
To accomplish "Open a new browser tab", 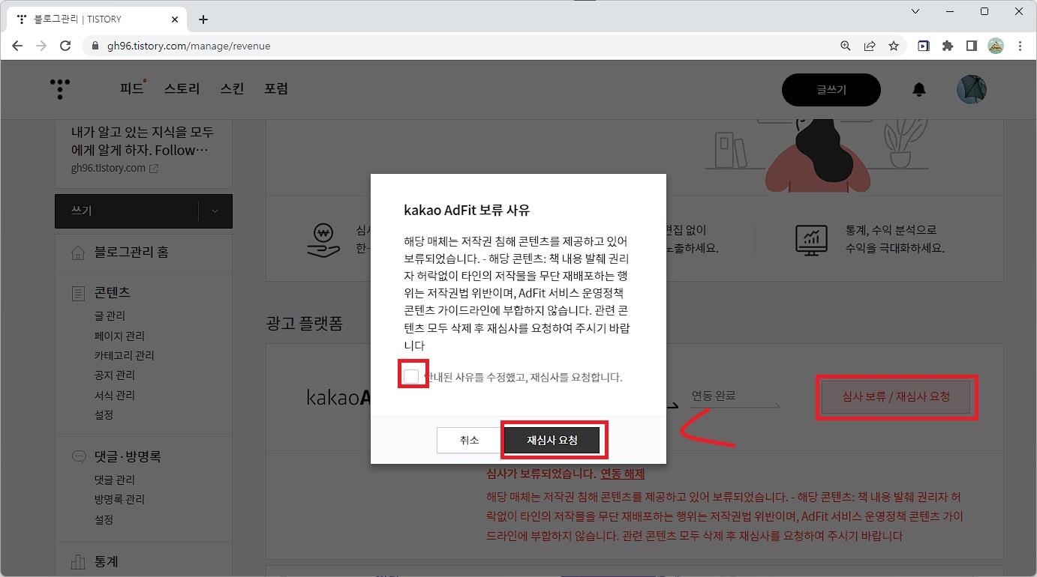I will point(203,19).
